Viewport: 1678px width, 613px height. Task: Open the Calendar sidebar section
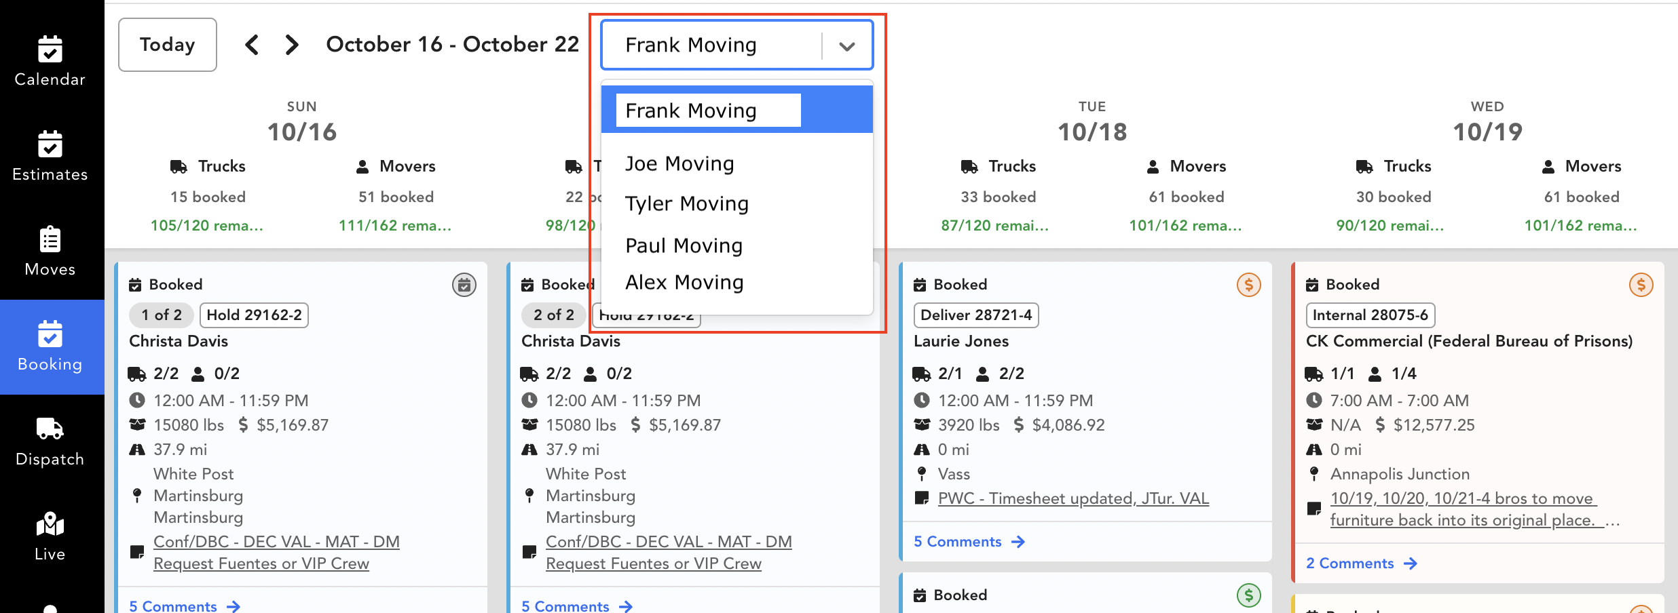(50, 61)
